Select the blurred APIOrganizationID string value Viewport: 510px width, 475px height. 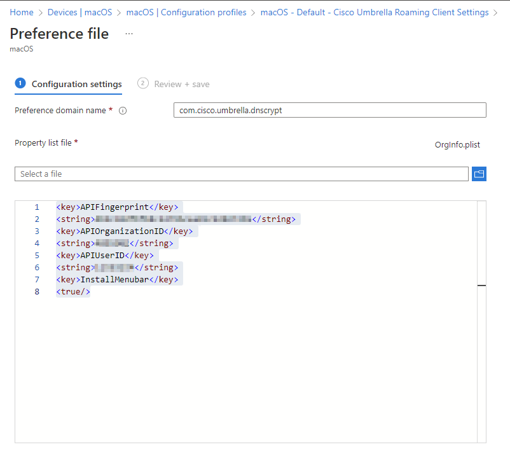tap(112, 243)
